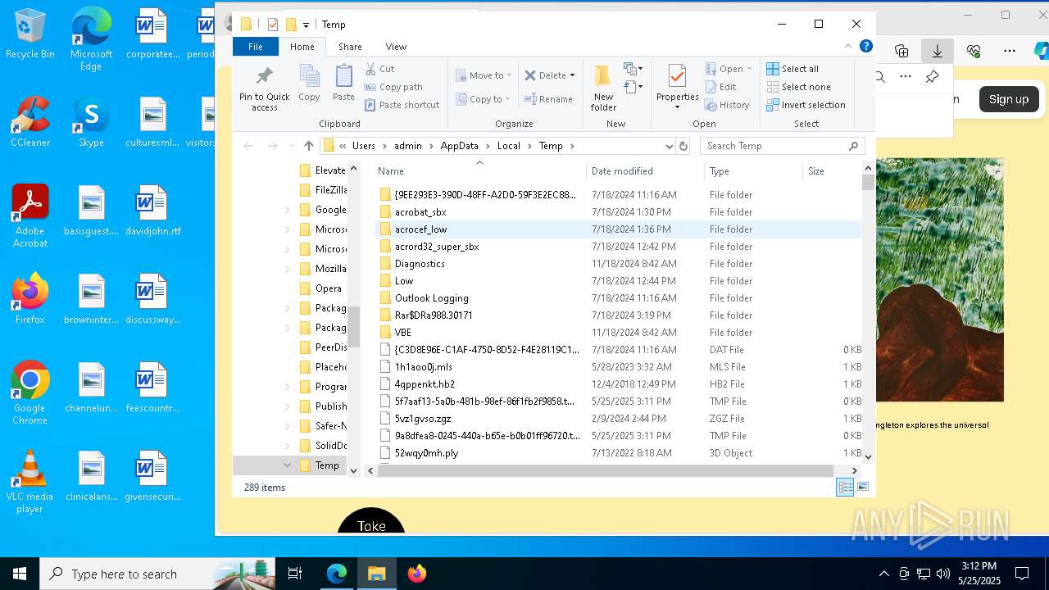Select Cut in Clipboard group
The width and height of the screenshot is (1049, 590).
pyautogui.click(x=379, y=69)
